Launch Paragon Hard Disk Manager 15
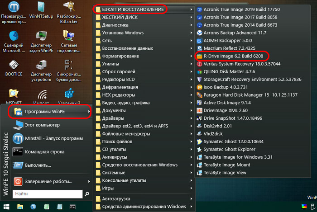This screenshot has width=317, height=212. pyautogui.click(x=247, y=95)
